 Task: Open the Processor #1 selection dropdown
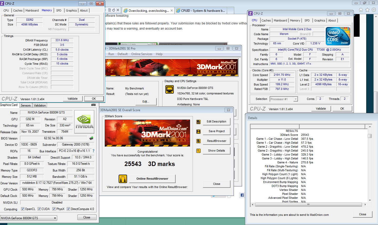point(284,99)
